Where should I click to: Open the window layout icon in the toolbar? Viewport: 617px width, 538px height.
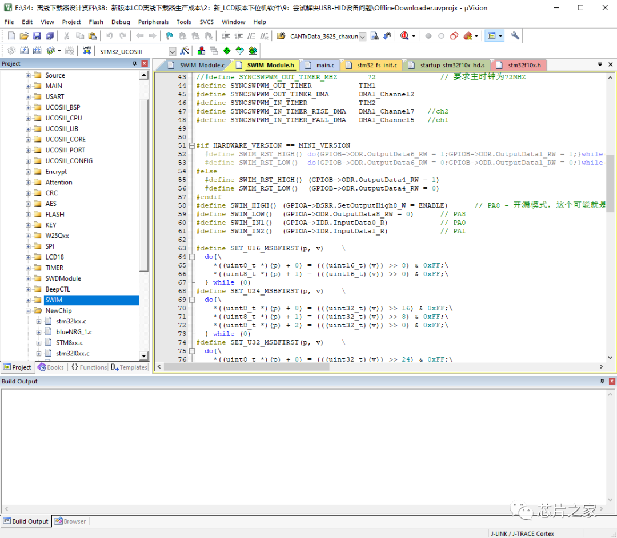[x=491, y=36]
